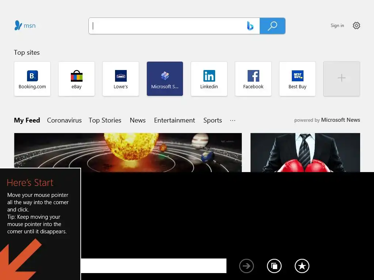The height and width of the screenshot is (280, 374).
Task: Click the Top sites heading
Action: tap(27, 52)
